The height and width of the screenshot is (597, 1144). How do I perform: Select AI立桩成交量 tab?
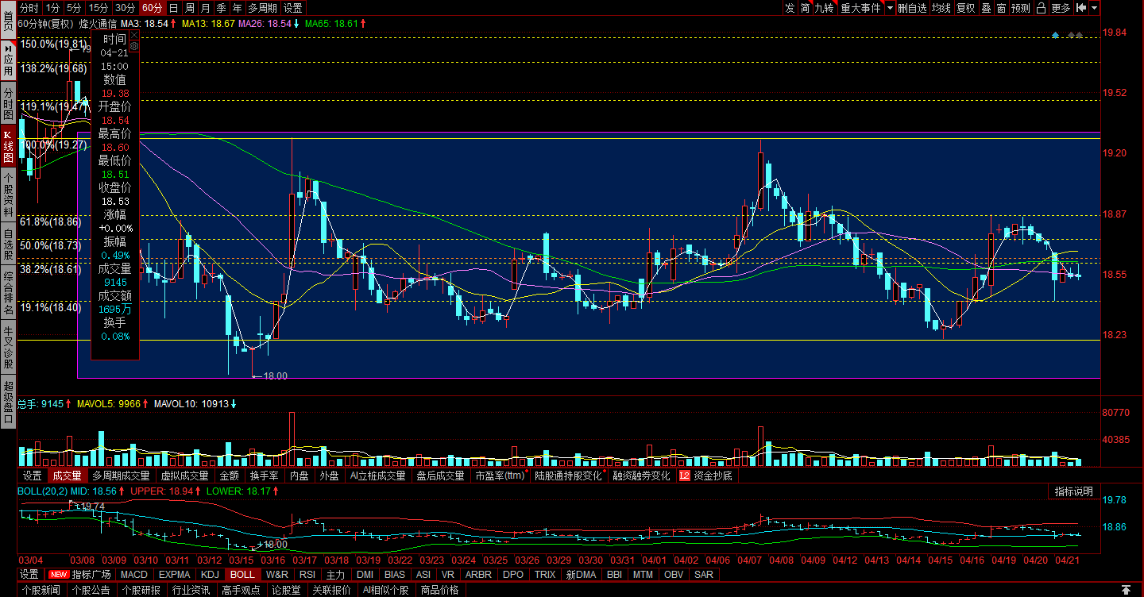[x=378, y=476]
